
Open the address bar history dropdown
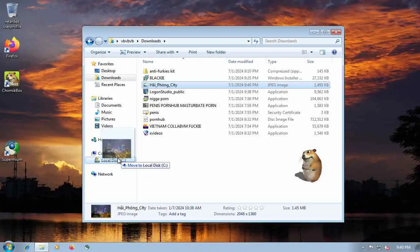(248, 41)
